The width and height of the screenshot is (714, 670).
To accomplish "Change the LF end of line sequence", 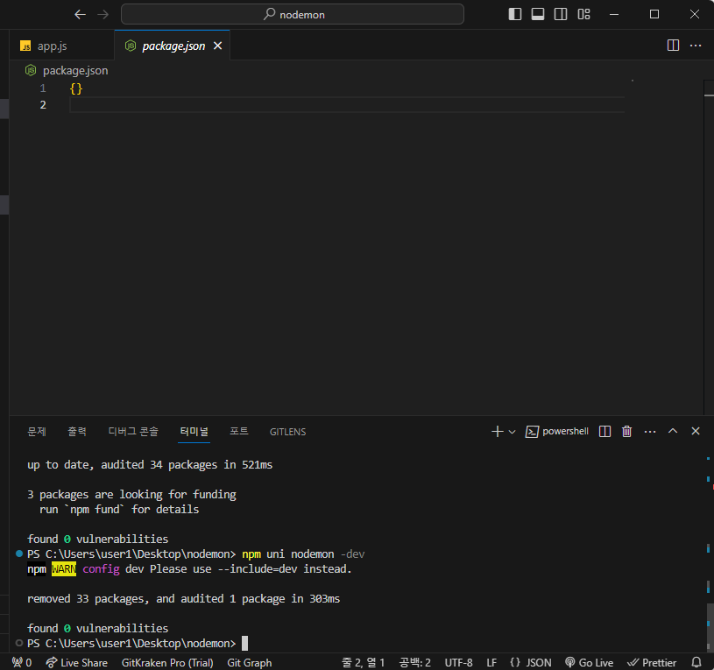I will (x=491, y=663).
